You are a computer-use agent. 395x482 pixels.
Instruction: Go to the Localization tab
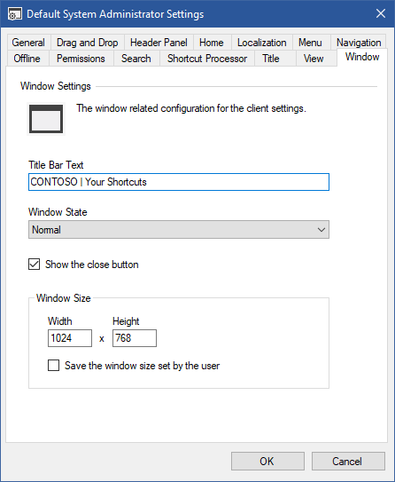[x=261, y=43]
